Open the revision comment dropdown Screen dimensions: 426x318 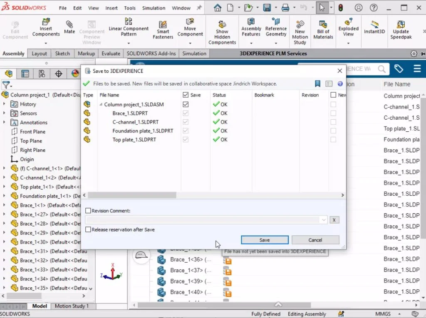324,220
